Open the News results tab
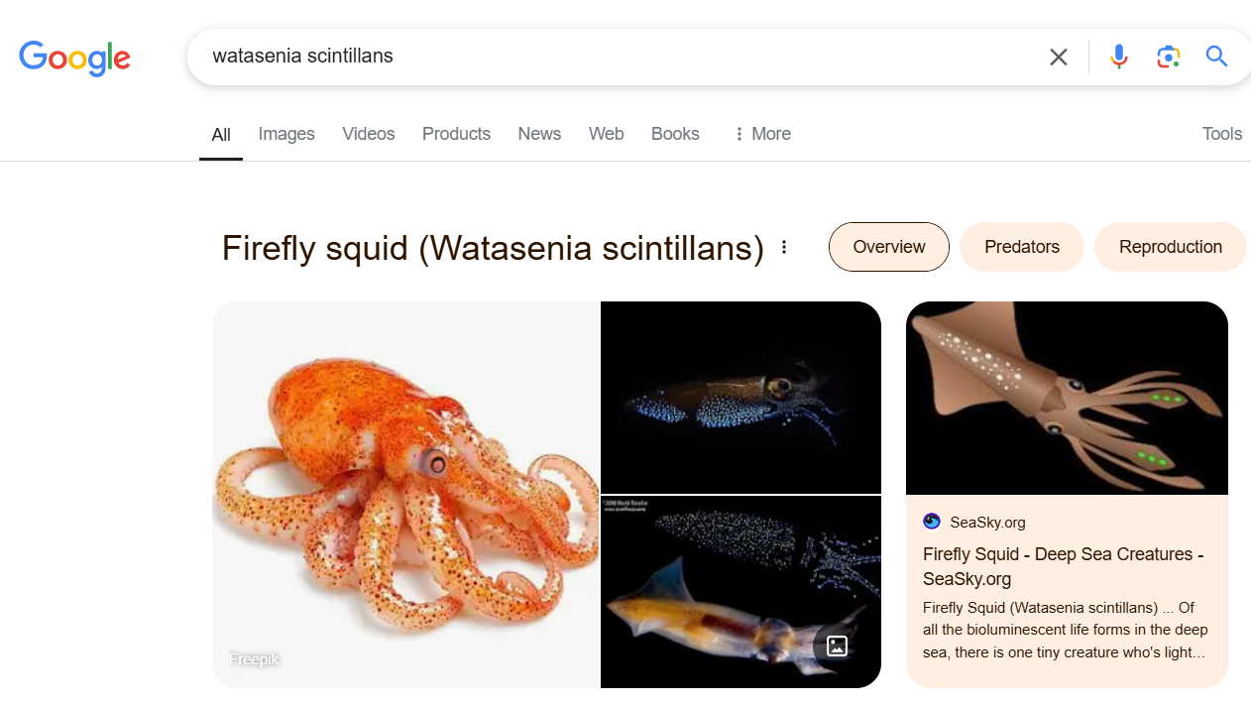The image size is (1251, 706). [x=539, y=134]
